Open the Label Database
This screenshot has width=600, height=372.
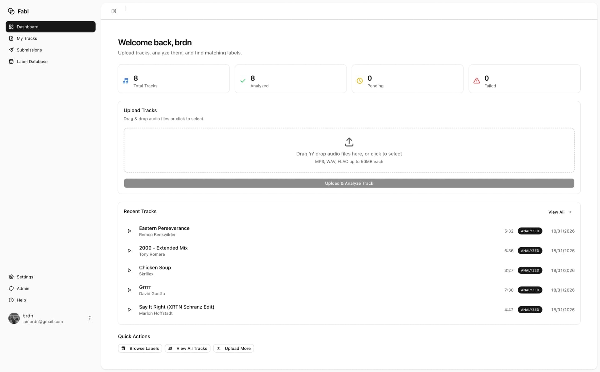pos(32,62)
